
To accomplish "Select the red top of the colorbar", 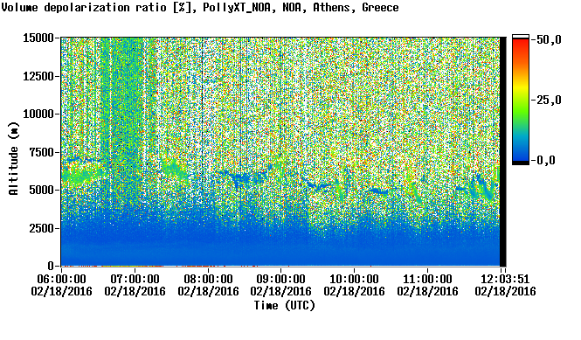I will point(521,45).
